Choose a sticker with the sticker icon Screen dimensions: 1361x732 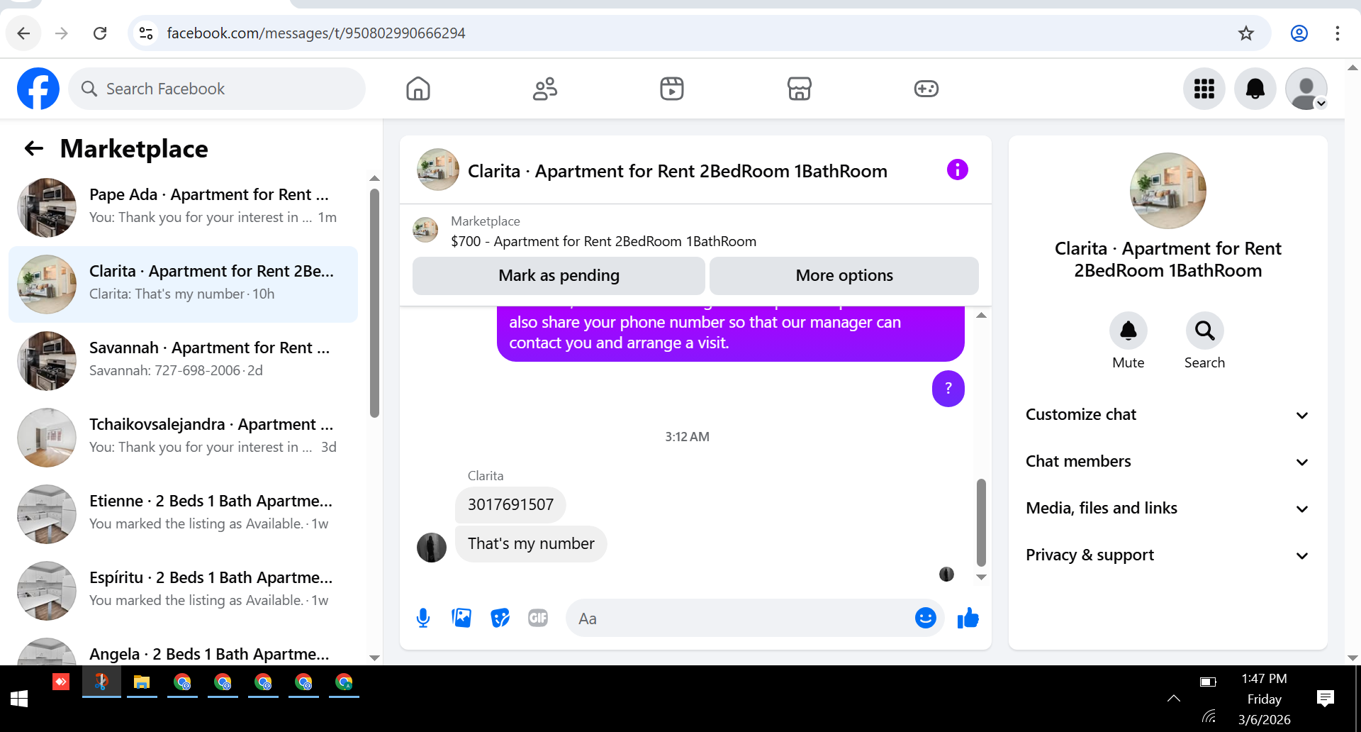[x=500, y=618]
